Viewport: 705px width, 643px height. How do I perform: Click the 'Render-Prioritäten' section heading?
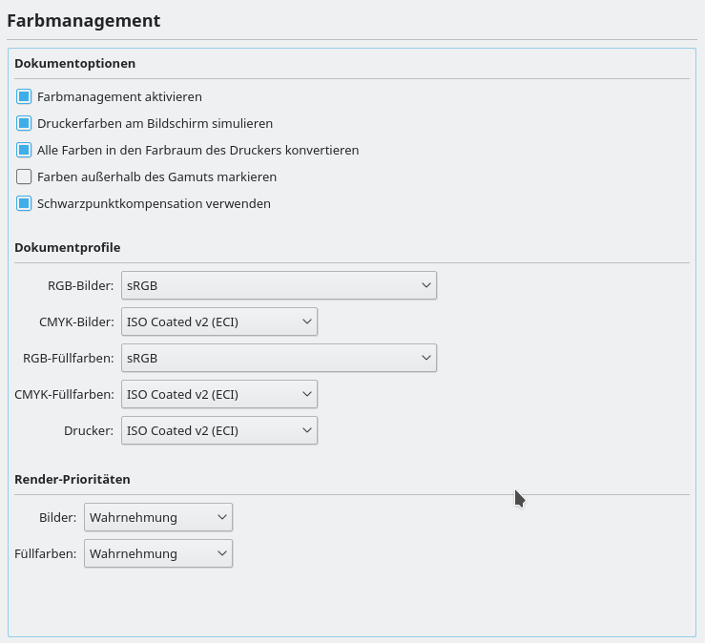pos(73,479)
